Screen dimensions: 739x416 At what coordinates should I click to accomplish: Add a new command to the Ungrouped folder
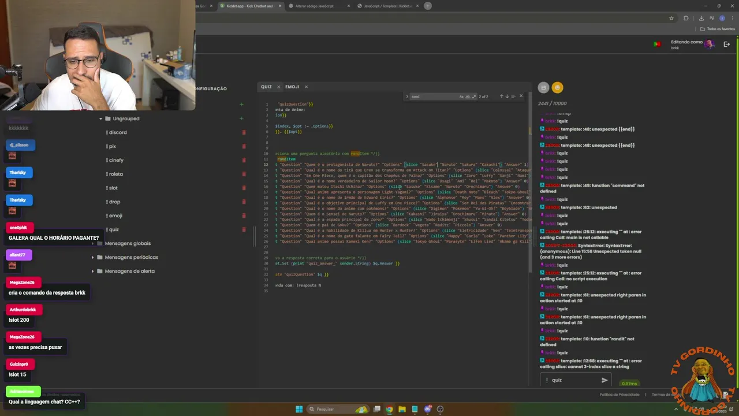click(x=241, y=118)
